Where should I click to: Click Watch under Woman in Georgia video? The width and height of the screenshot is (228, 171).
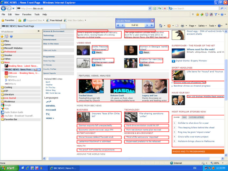(145, 52)
